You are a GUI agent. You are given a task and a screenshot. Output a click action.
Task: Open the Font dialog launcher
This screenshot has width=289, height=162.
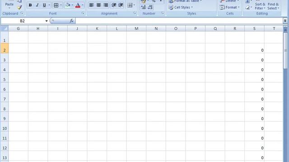click(x=83, y=13)
